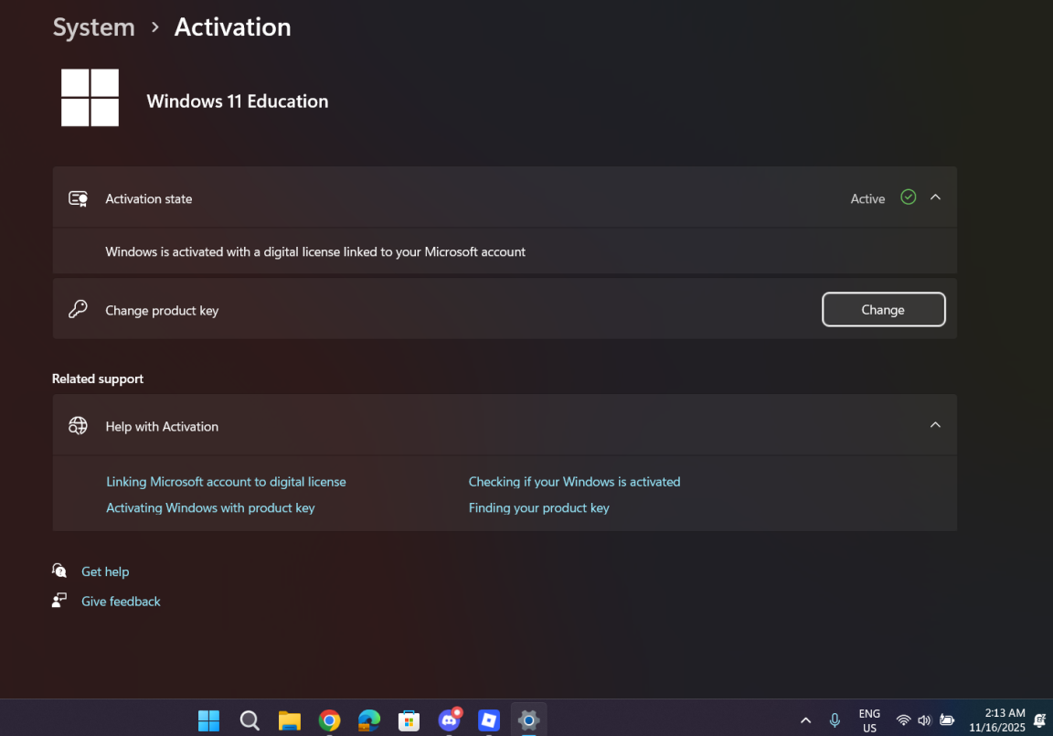Image resolution: width=1053 pixels, height=736 pixels.
Task: Open Discord from the taskbar
Action: pyautogui.click(x=450, y=720)
